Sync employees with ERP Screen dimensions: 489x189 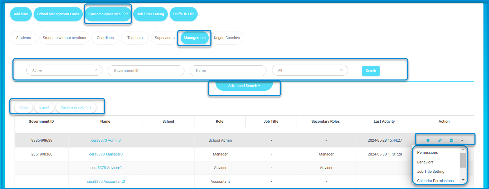tap(108, 14)
